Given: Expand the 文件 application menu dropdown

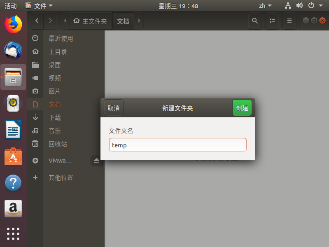Looking at the screenshot, I should tap(39, 6).
